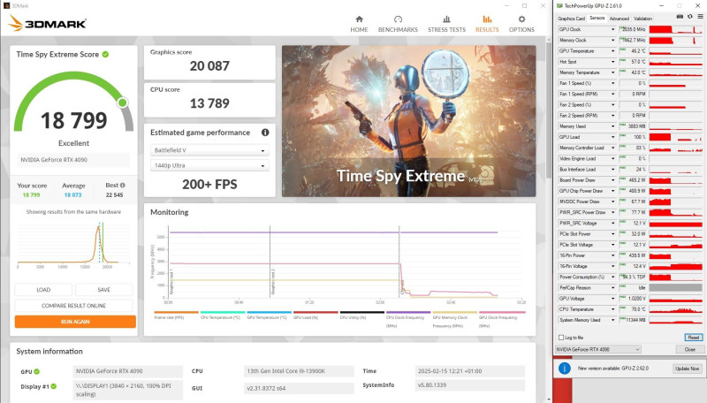Click the 13th Gen Intel Core i9-13900K field
This screenshot has height=403, width=707.
pos(299,371)
